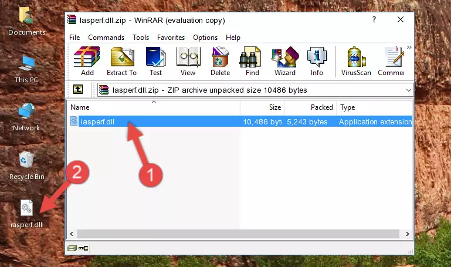This screenshot has height=267, width=451.
Task: Open the Options menu
Action: click(x=205, y=38)
